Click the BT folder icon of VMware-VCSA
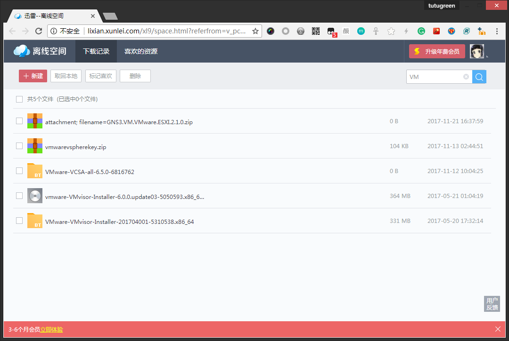The image size is (509, 341). 35,171
